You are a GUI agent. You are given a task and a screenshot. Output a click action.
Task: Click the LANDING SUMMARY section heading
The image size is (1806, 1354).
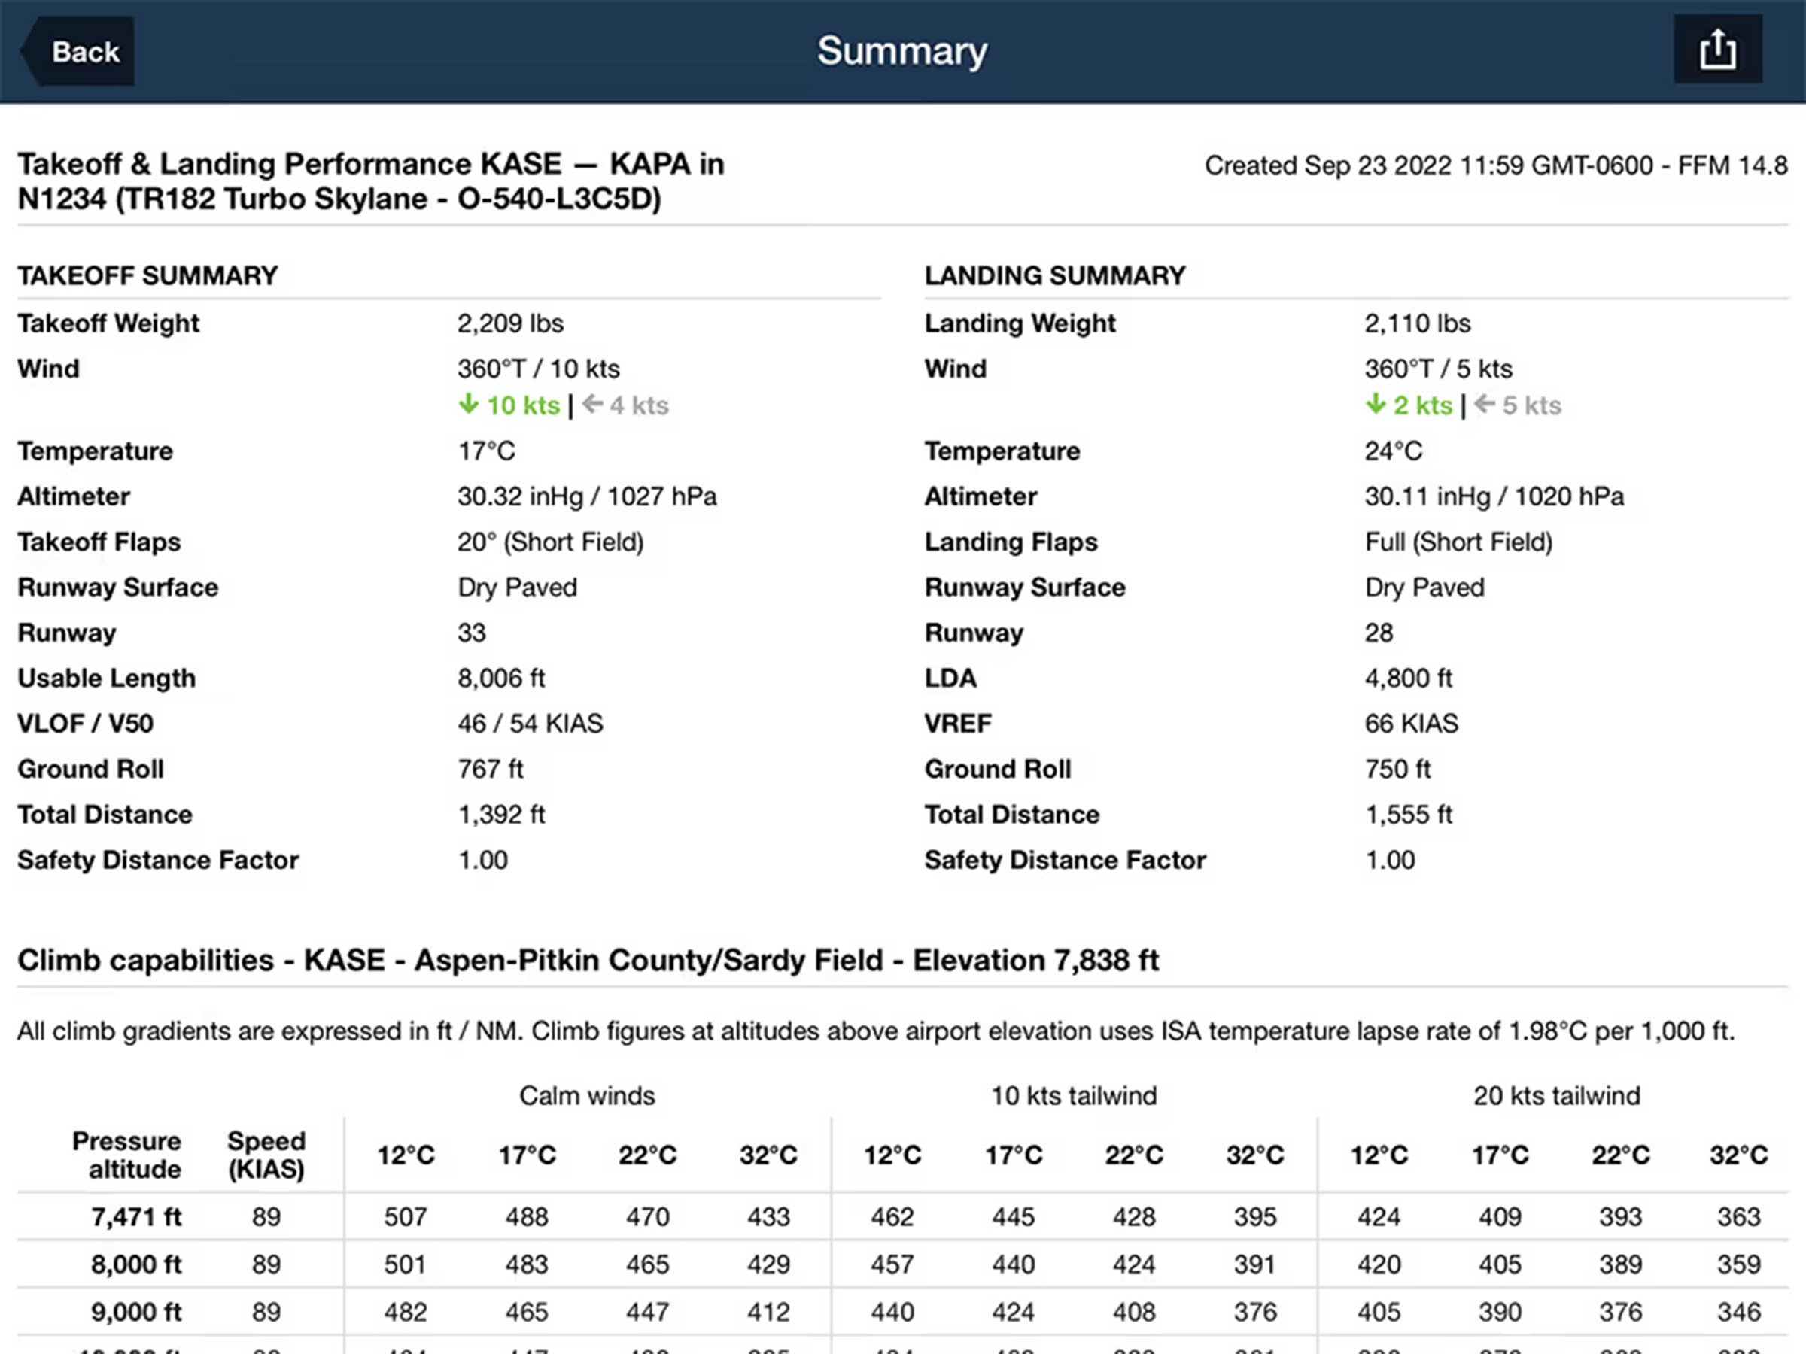(x=1054, y=276)
